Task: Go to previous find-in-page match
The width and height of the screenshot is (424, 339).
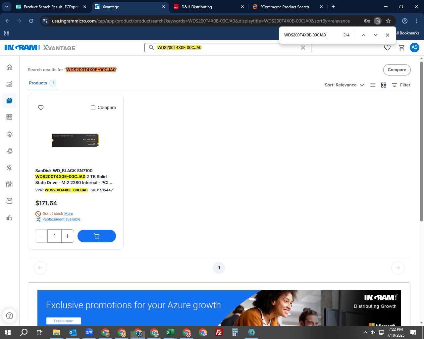Action: pos(363,35)
